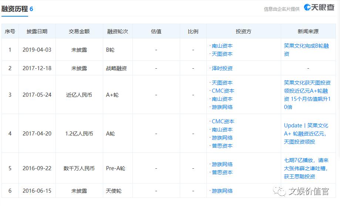Select the 比例 column header
The height and width of the screenshot is (206, 340).
[x=193, y=31]
